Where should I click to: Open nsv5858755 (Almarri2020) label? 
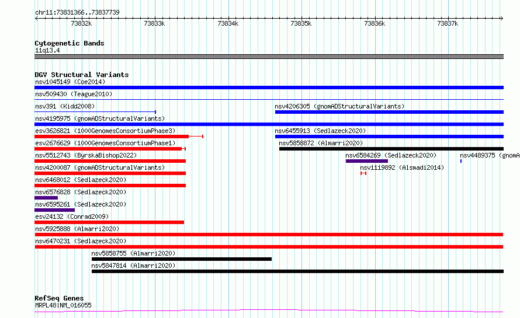click(133, 253)
